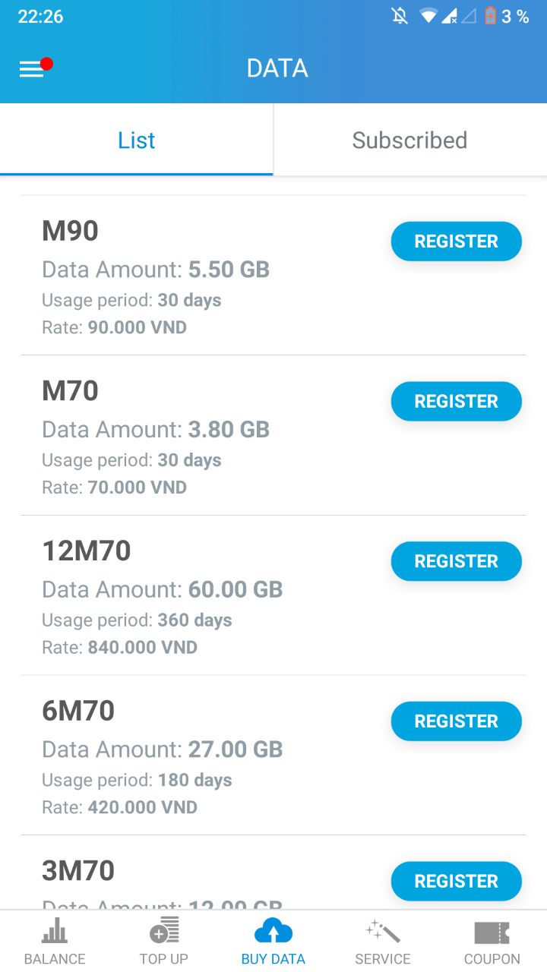Register for the M70 plan
The height and width of the screenshot is (972, 547).
click(456, 402)
